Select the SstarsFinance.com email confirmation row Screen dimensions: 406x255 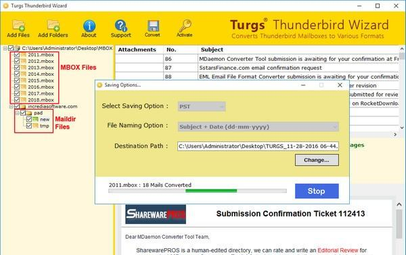[x=257, y=68]
